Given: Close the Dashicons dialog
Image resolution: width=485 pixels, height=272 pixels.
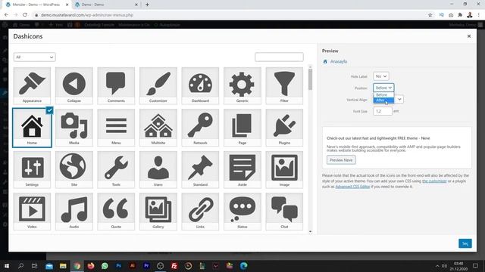Looking at the screenshot, I should click(x=469, y=36).
